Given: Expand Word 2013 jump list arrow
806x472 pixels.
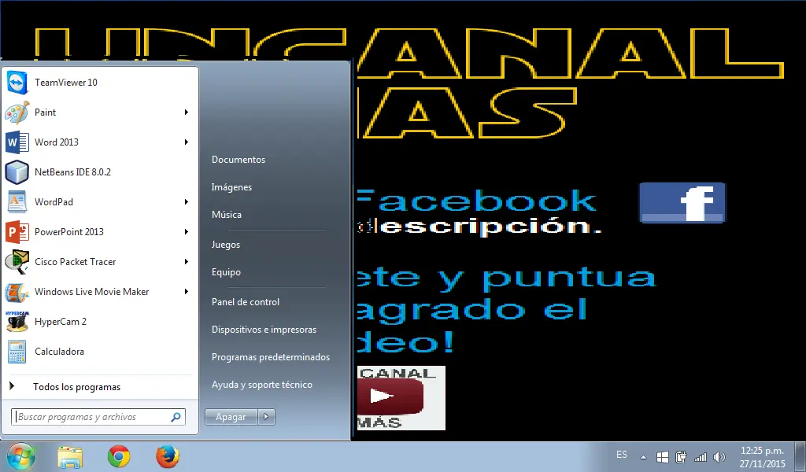Looking at the screenshot, I should point(186,142).
